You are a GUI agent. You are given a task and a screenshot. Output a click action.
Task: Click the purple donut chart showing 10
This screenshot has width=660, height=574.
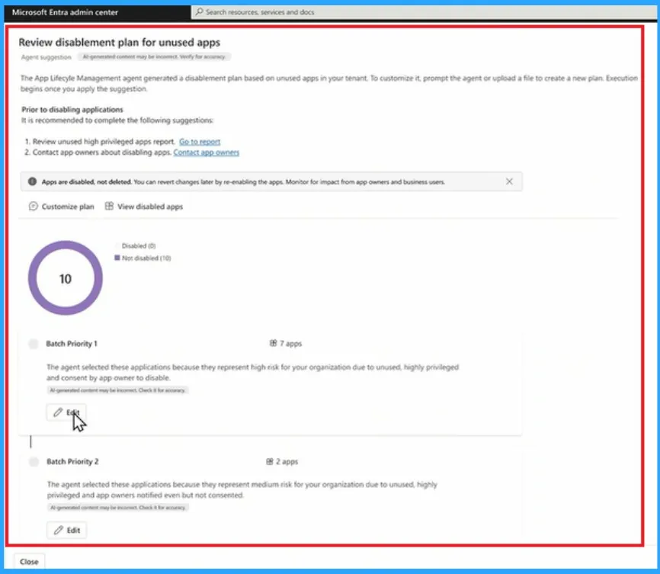pos(65,278)
